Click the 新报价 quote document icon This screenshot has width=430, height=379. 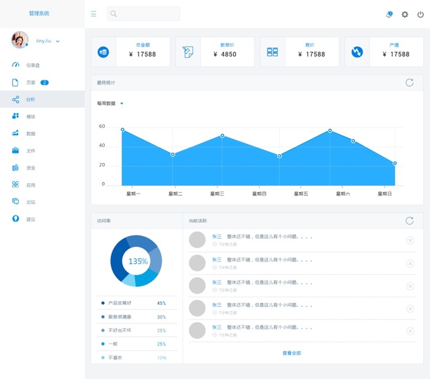pos(188,52)
